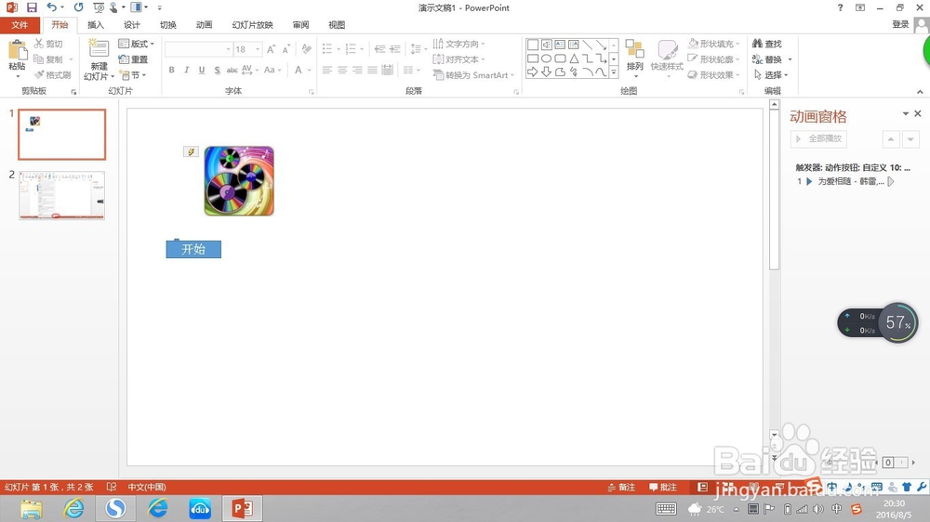Image resolution: width=930 pixels, height=522 pixels.
Task: Click the increase indent icon
Action: [x=395, y=48]
